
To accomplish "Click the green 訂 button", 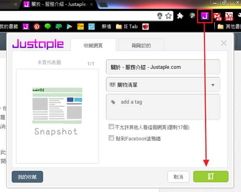I will point(211,177).
